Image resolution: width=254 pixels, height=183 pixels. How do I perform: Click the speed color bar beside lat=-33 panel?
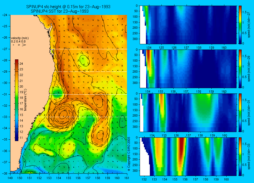click(240, 157)
